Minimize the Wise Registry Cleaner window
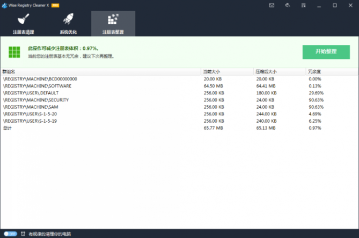The width and height of the screenshot is (359, 238). (x=319, y=5)
